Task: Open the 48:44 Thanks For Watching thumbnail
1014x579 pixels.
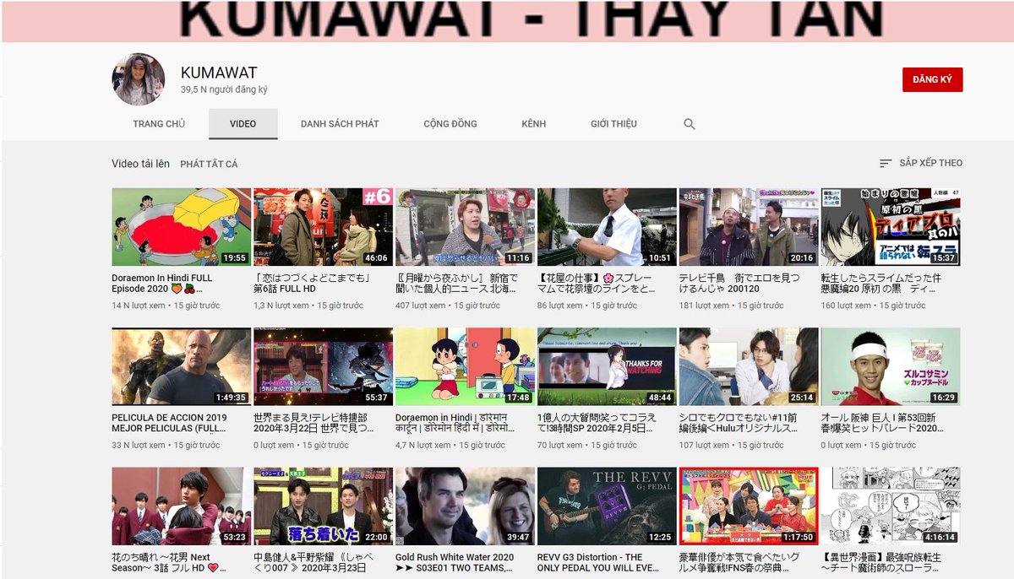Action: [x=607, y=367]
